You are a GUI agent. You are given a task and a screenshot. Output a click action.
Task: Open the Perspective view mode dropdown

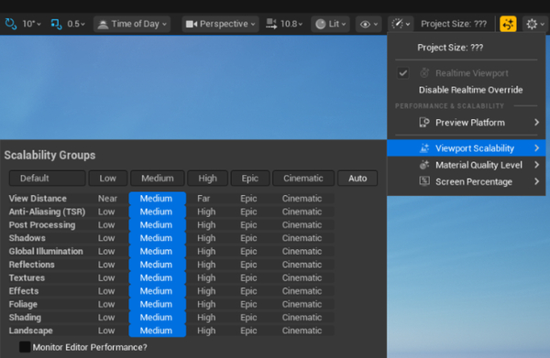pos(220,24)
